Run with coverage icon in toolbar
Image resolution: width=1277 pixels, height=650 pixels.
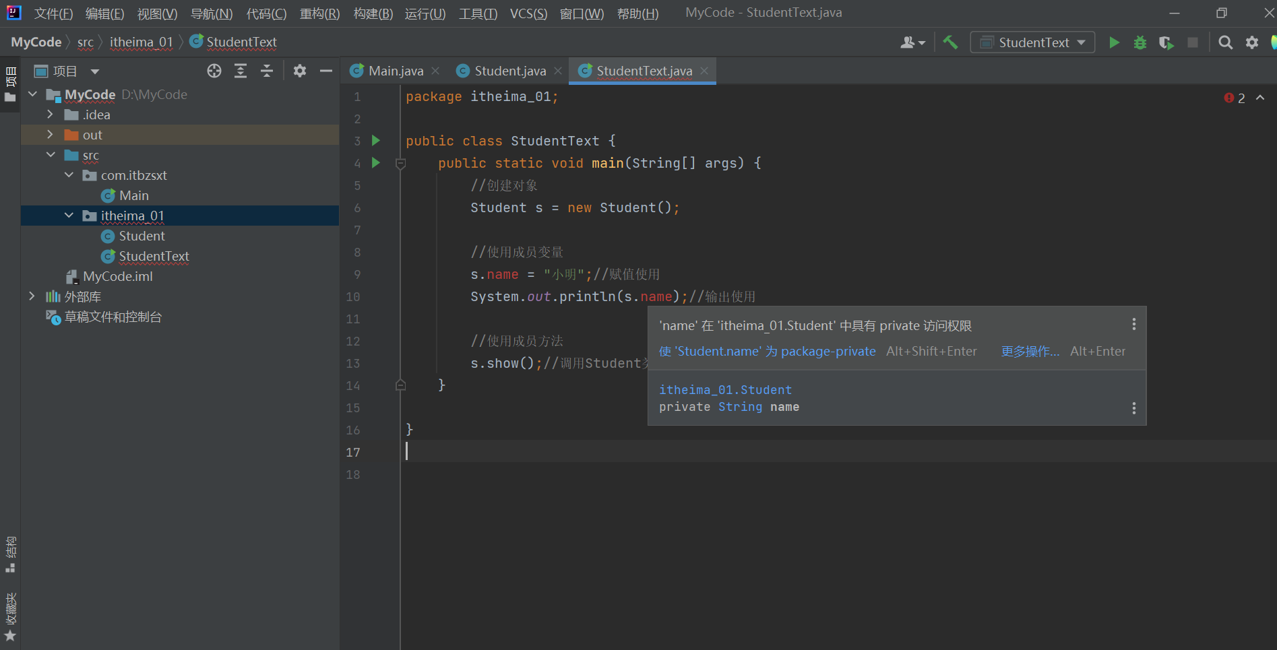click(1166, 42)
